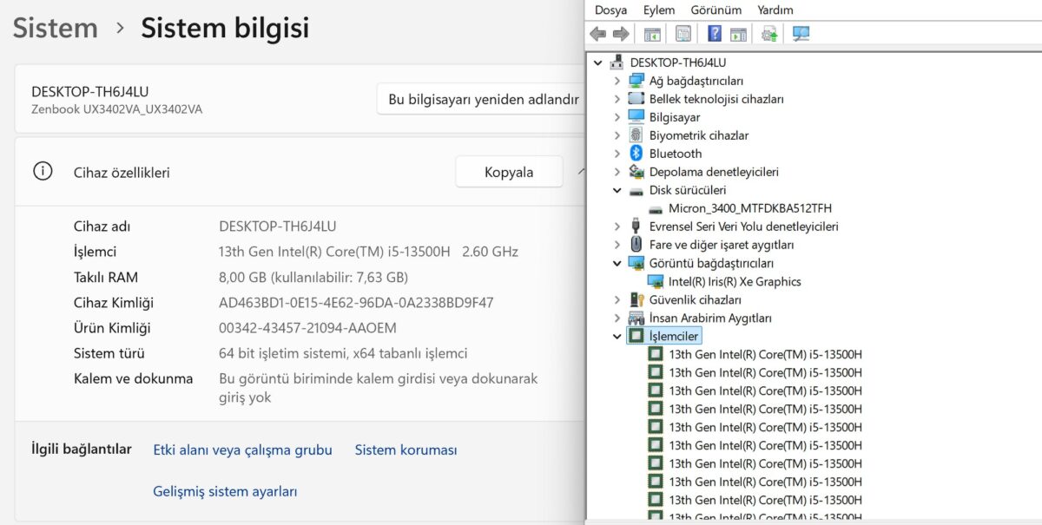Click the update driver icon with green arrow
This screenshot has height=525, width=1042.
769,34
